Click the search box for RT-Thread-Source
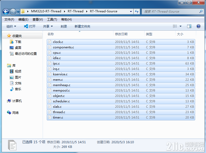Screen dimensions: 206x153 click(173, 12)
